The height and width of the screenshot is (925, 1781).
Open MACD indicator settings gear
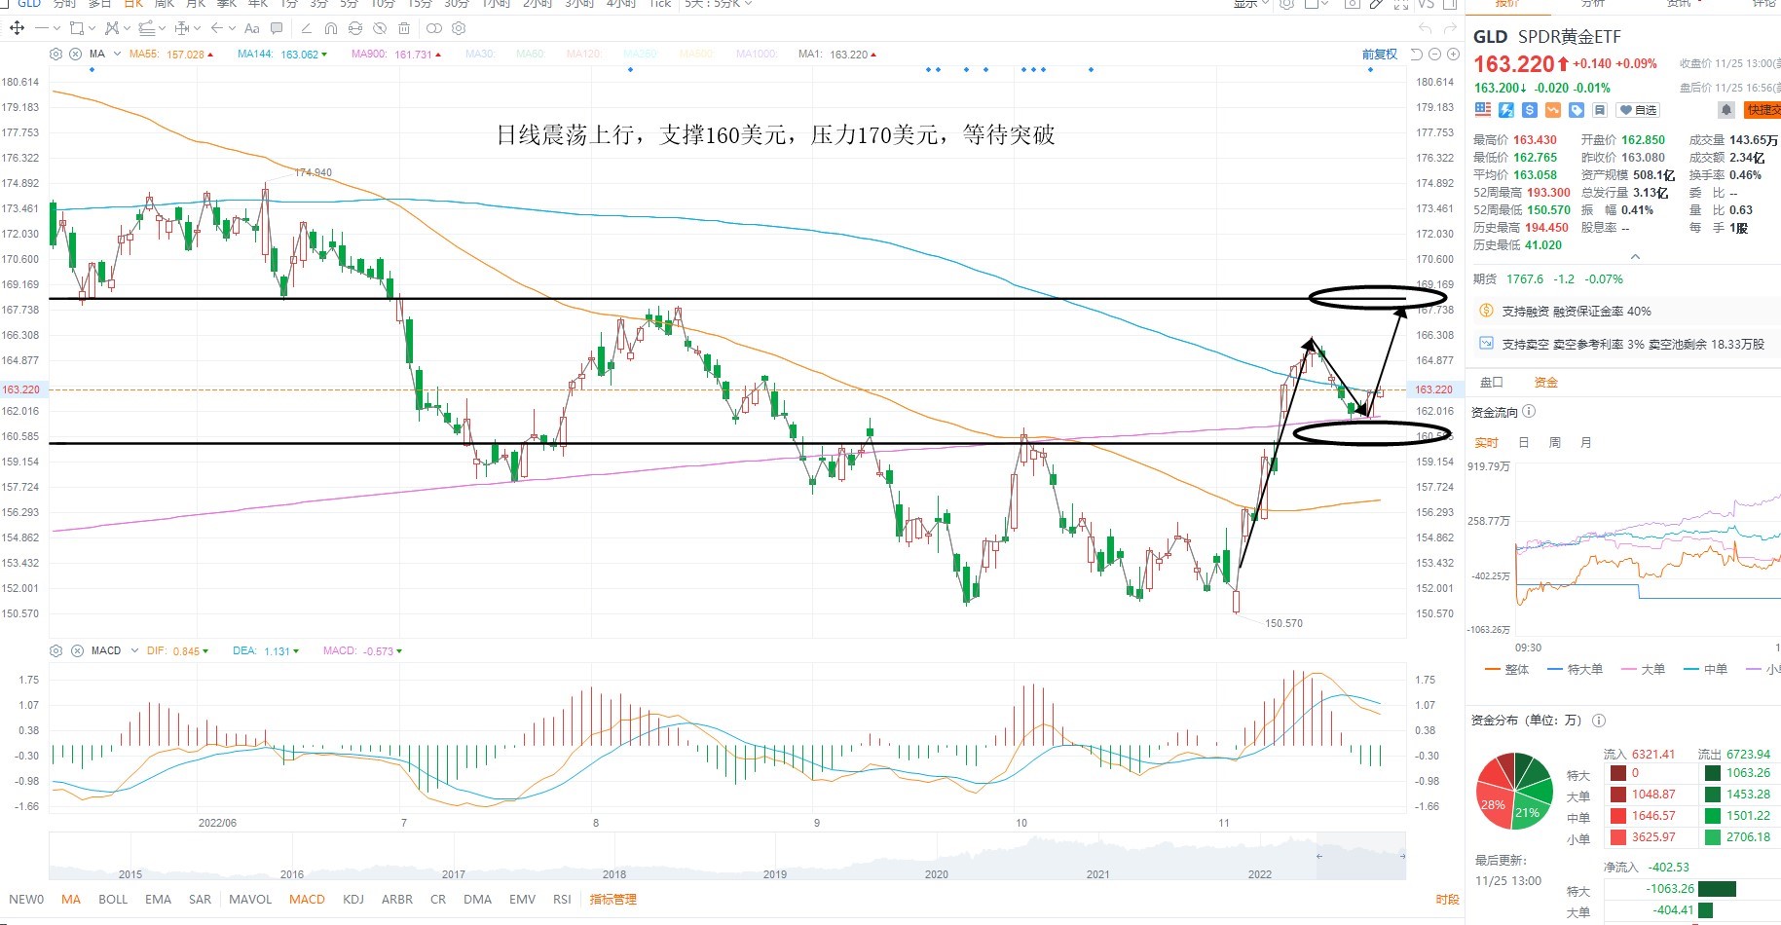56,650
